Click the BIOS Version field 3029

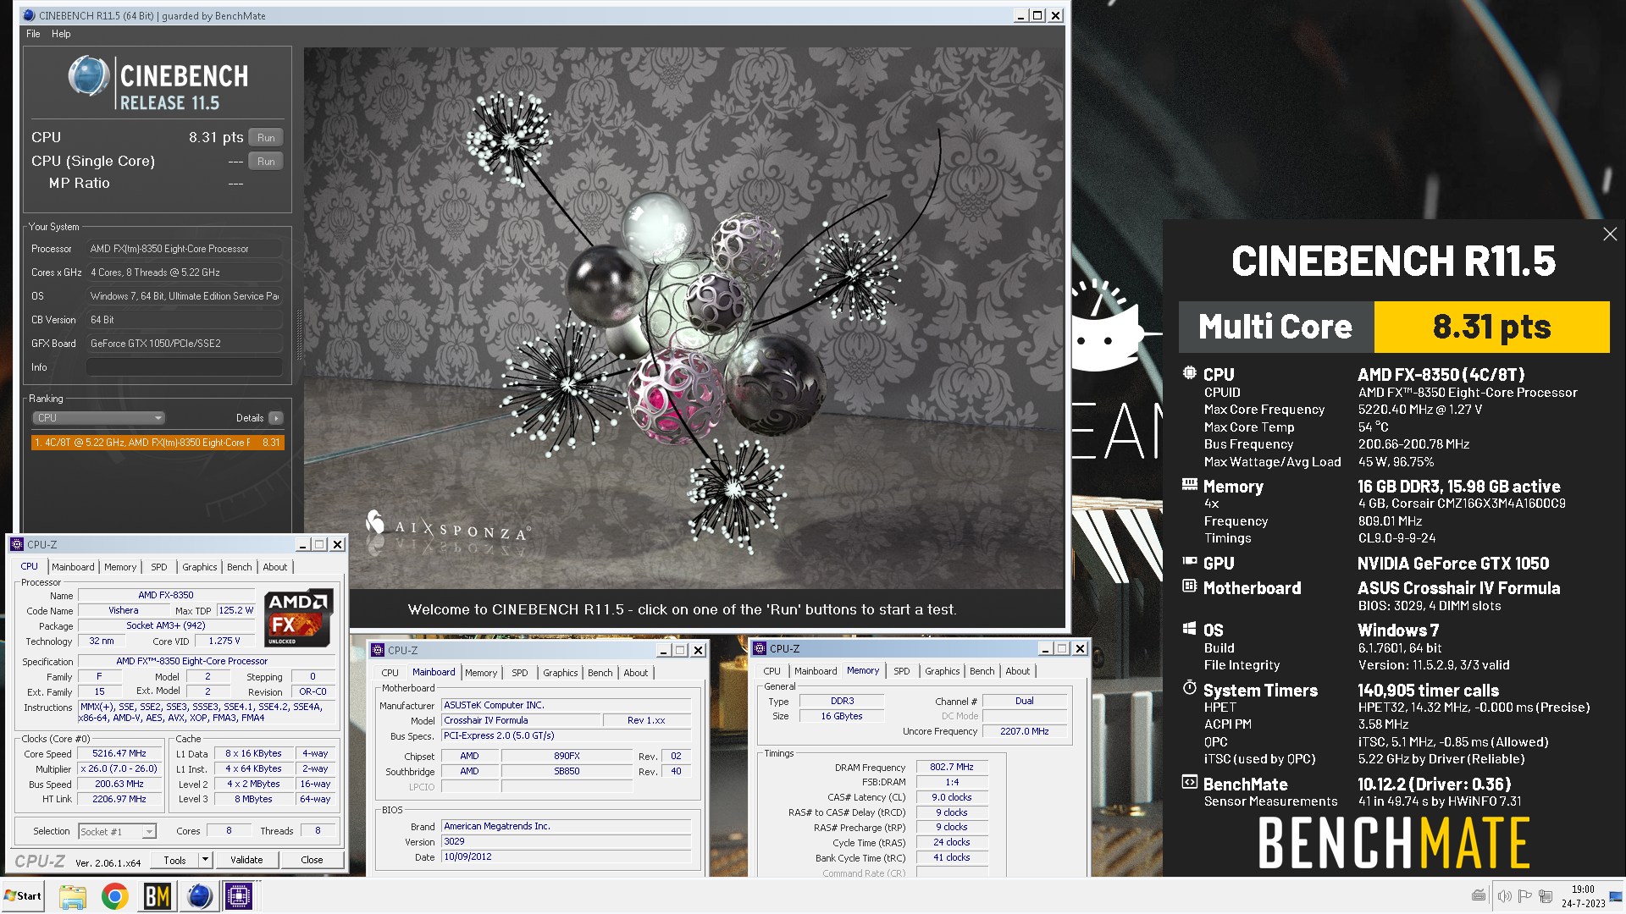coord(567,841)
